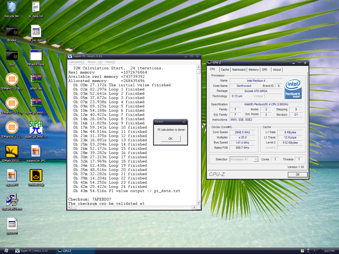Viewport: 339px width, 254px height.
Task: Open the Help menu in Super PI
Action: (x=110, y=62)
